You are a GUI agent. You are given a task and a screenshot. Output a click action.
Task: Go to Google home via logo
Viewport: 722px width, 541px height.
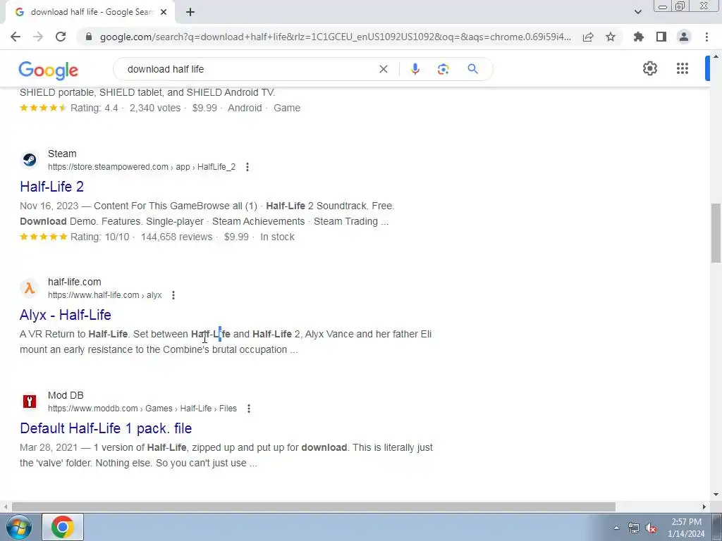pyautogui.click(x=49, y=70)
